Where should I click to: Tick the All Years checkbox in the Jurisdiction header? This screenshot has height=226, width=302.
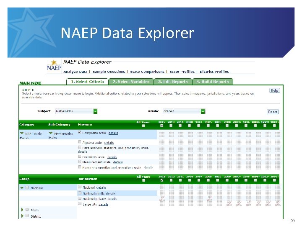143,180
